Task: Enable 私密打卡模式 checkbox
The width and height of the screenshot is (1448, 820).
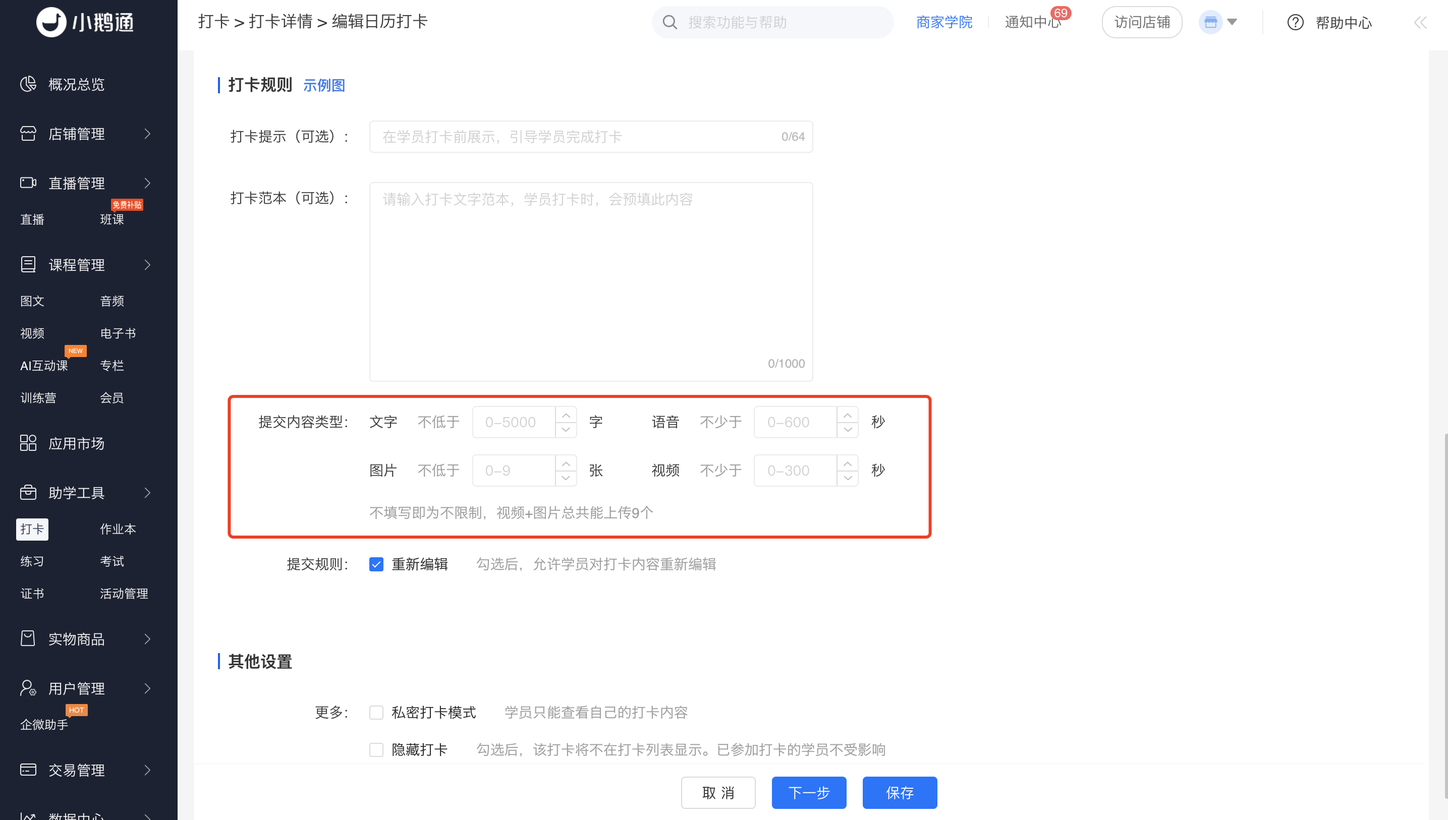Action: 376,712
